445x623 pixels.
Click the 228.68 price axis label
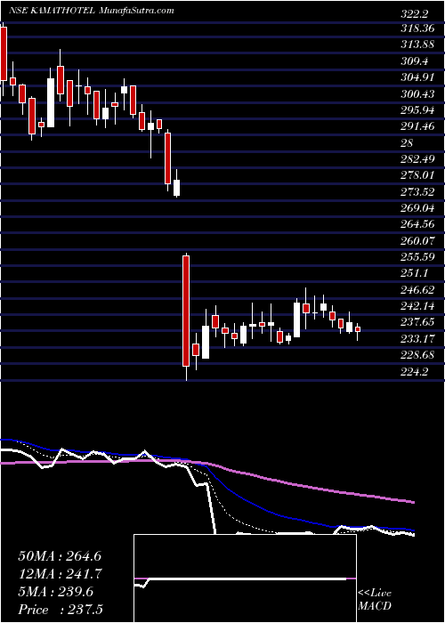pos(418,355)
